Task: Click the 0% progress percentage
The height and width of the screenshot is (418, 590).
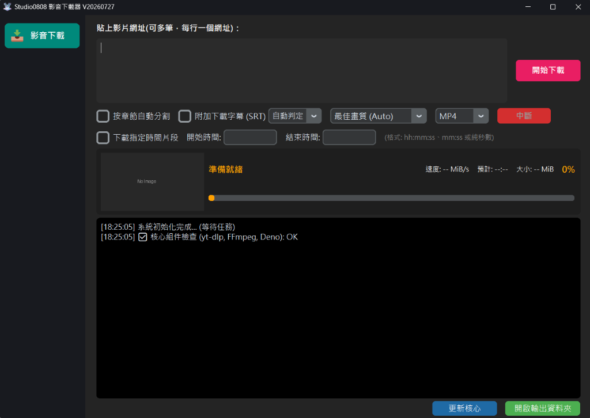Action: click(x=568, y=169)
